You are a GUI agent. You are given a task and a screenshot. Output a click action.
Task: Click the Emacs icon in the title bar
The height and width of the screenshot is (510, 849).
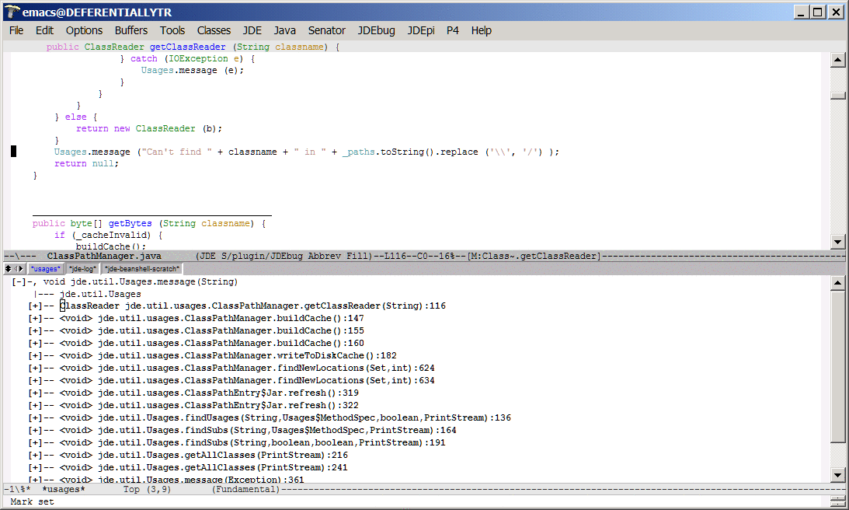tap(12, 11)
